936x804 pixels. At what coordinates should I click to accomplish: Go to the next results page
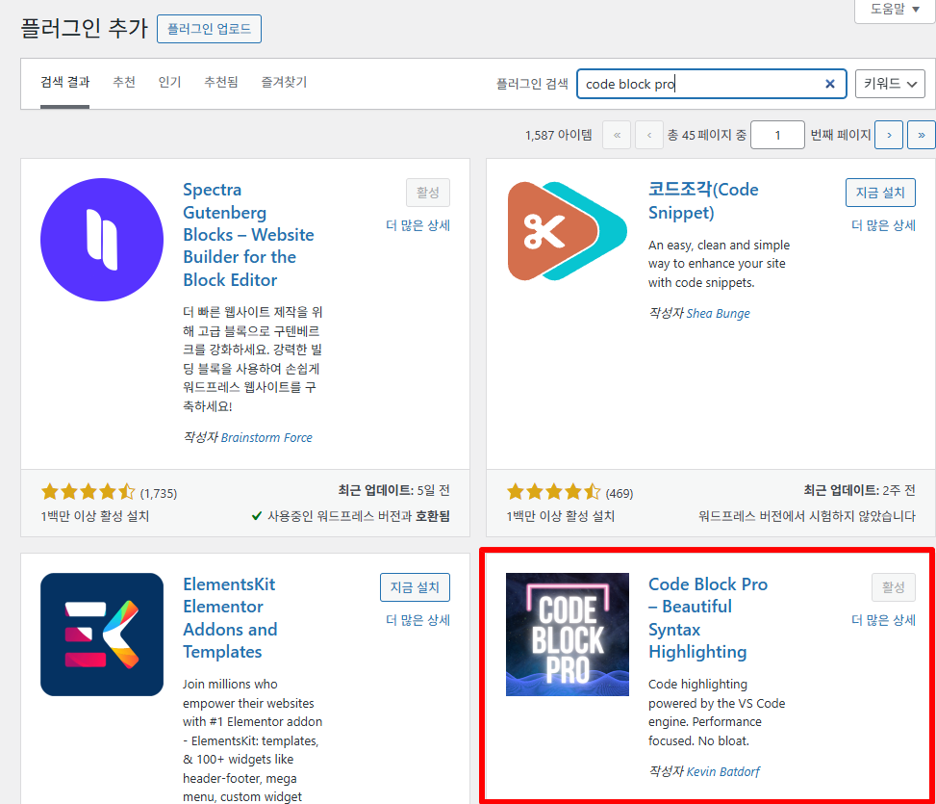point(889,135)
